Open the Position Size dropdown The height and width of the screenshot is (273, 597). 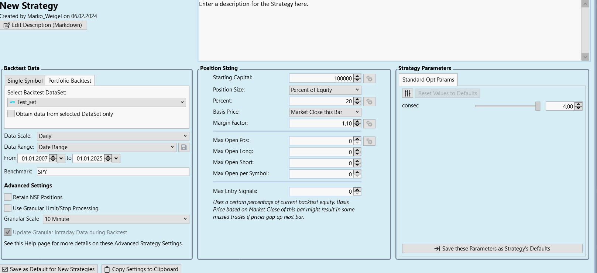tap(325, 90)
